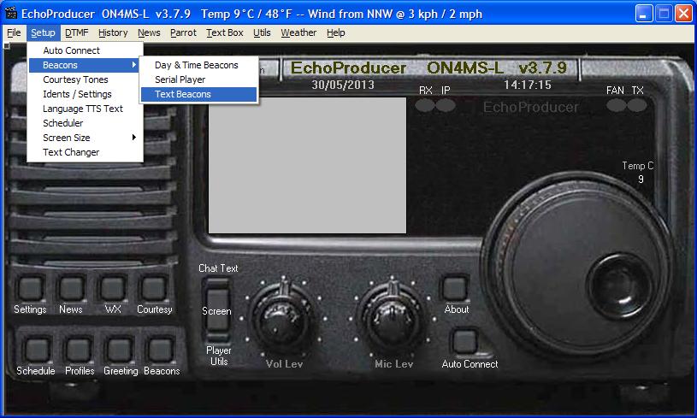Open the Text Box menu
Screen dimensions: 697x418
pyautogui.click(x=224, y=32)
